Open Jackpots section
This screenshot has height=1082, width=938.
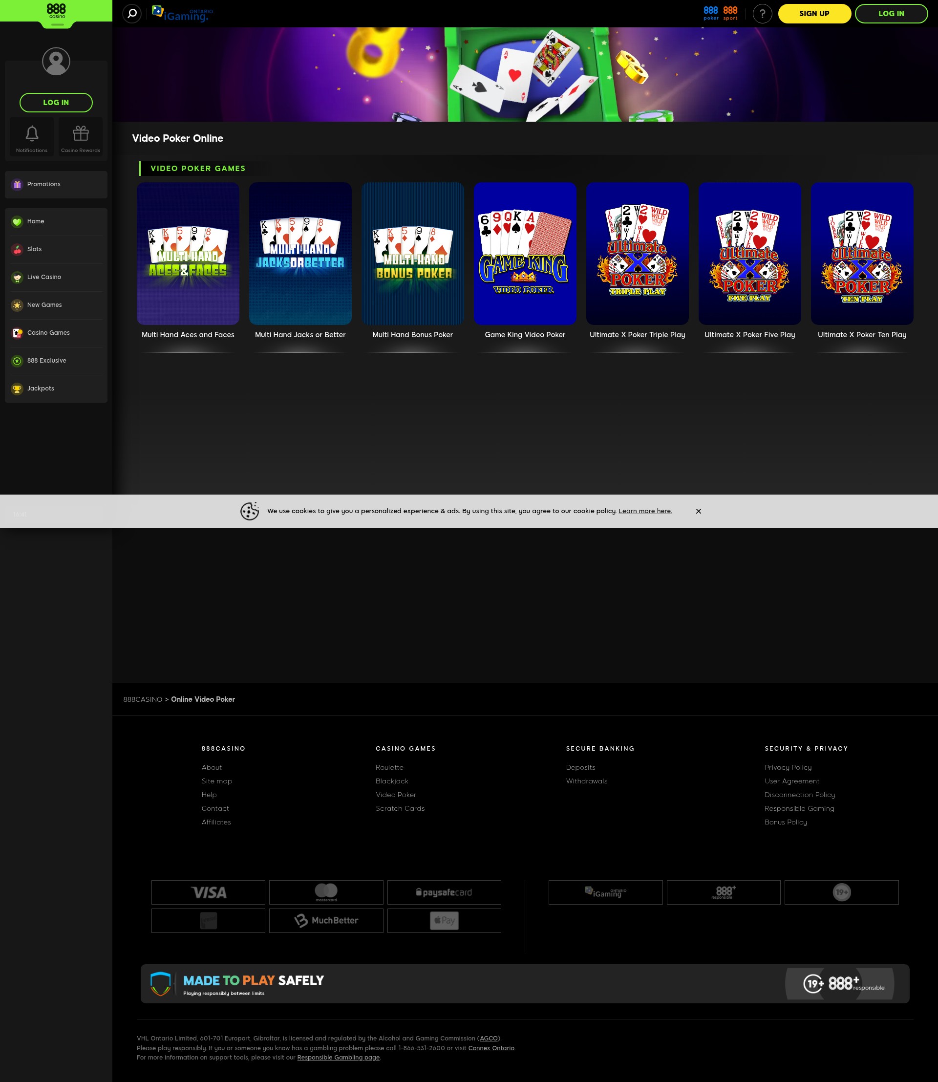pyautogui.click(x=56, y=388)
